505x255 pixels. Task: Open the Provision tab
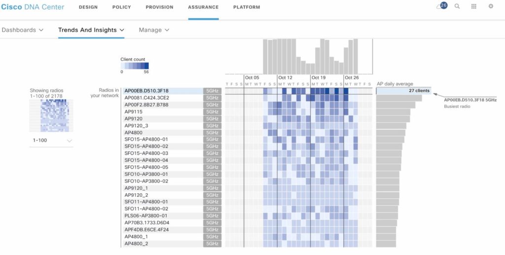(159, 7)
